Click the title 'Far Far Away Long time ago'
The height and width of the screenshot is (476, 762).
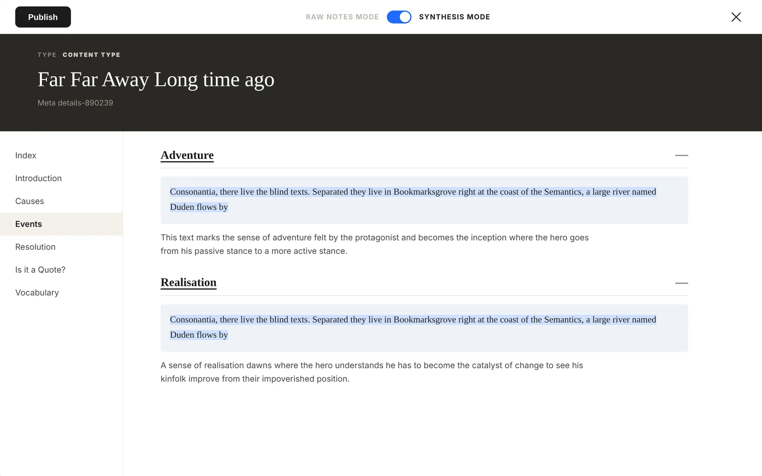[x=156, y=80]
